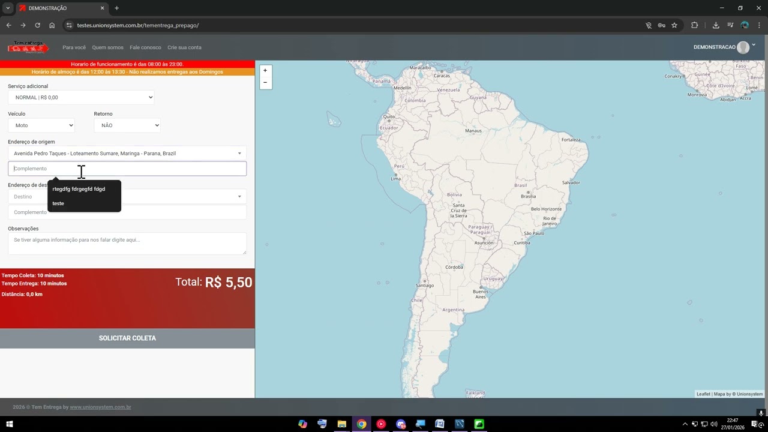Launch Copilot from the taskbar

click(302, 424)
